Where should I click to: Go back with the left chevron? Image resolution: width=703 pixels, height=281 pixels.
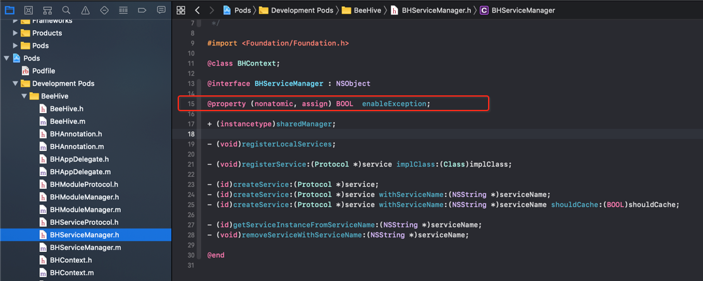coord(197,10)
